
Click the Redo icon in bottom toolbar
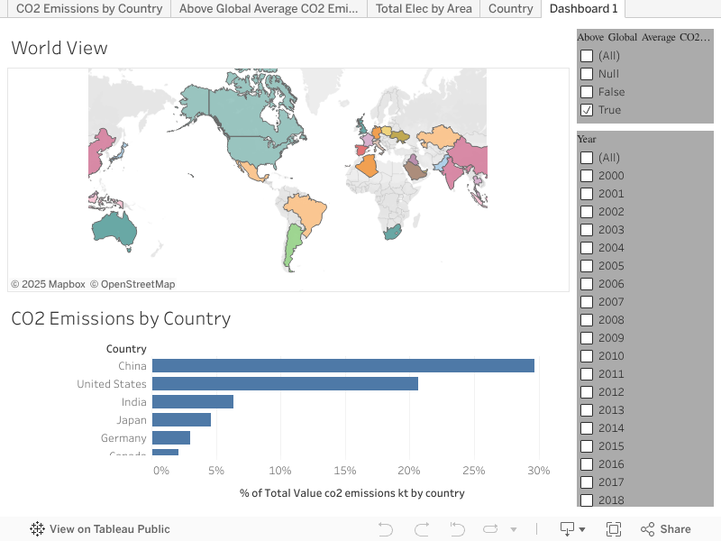click(421, 529)
